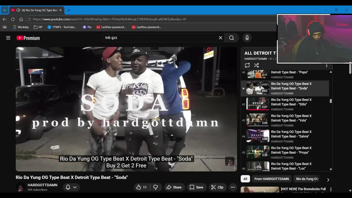Open the browser home page

click(x=21, y=19)
